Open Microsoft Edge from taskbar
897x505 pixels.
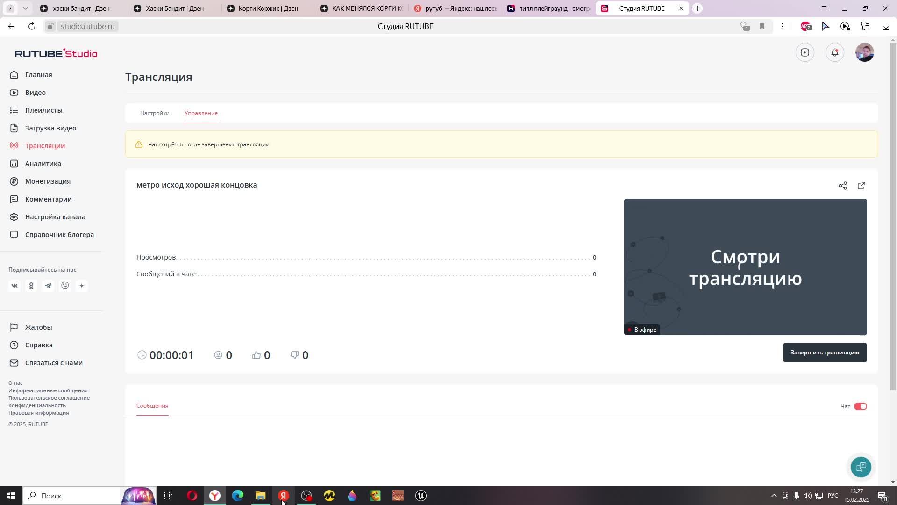(238, 496)
